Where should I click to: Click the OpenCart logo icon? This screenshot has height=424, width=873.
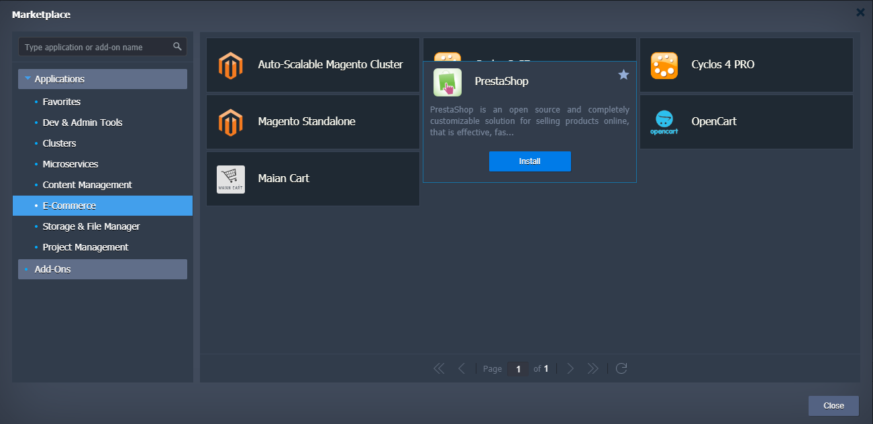click(x=664, y=122)
